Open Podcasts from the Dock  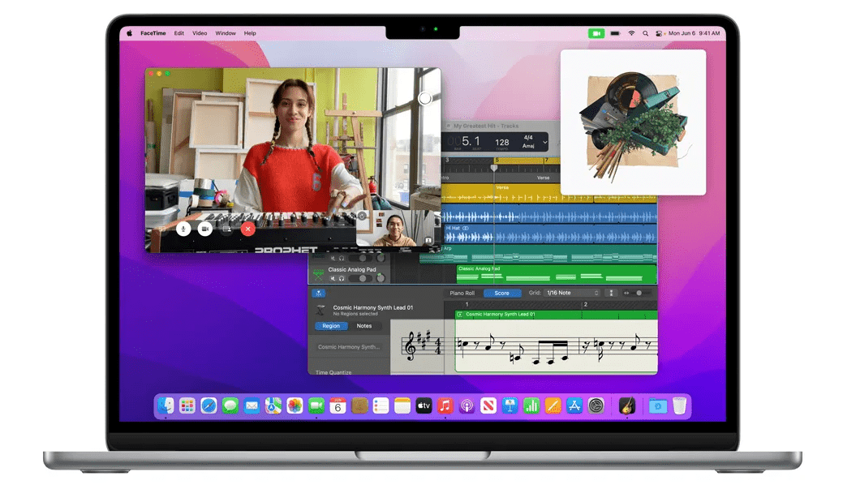(467, 405)
